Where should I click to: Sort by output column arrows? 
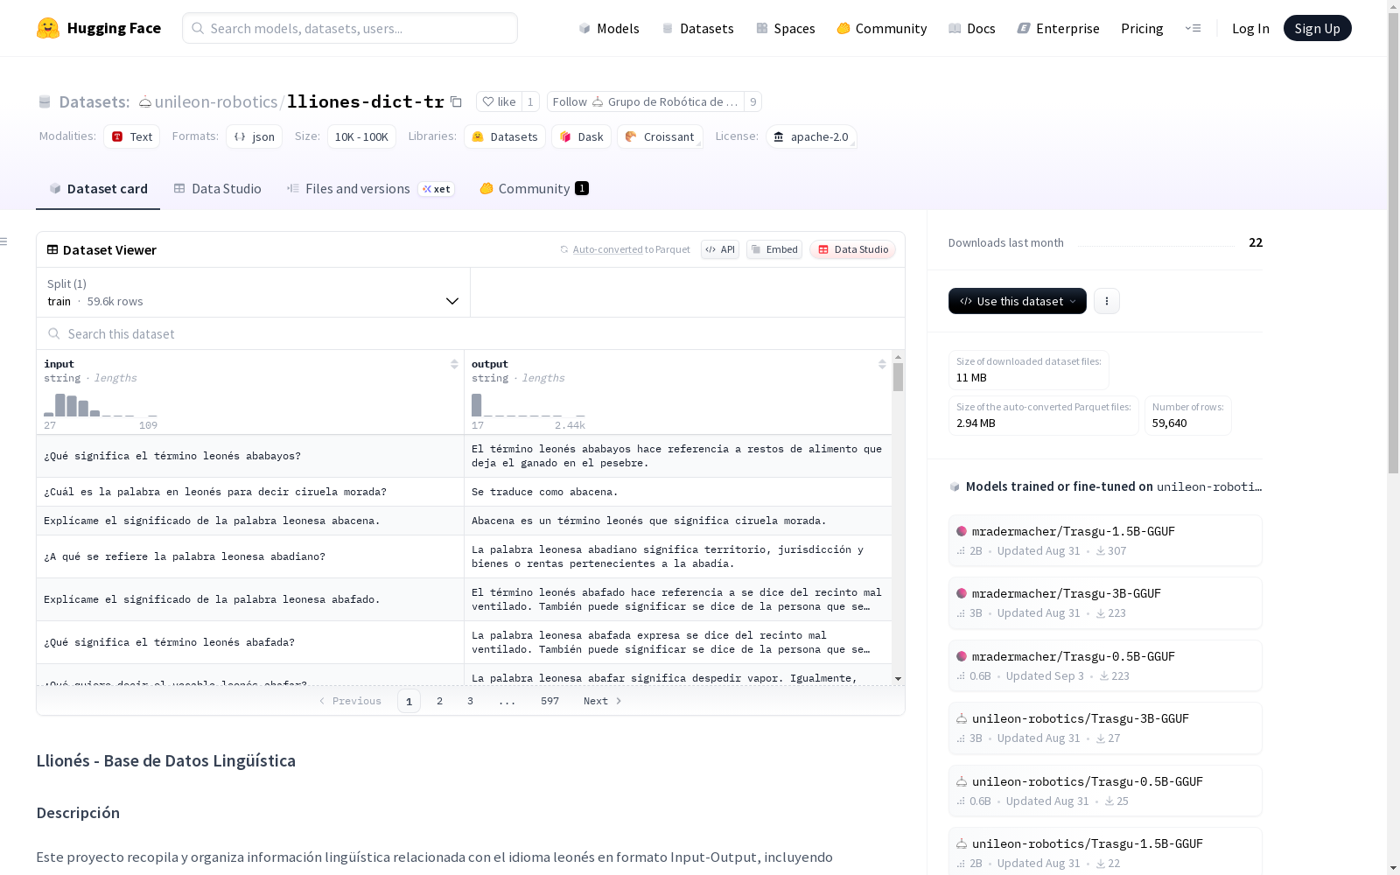(882, 364)
